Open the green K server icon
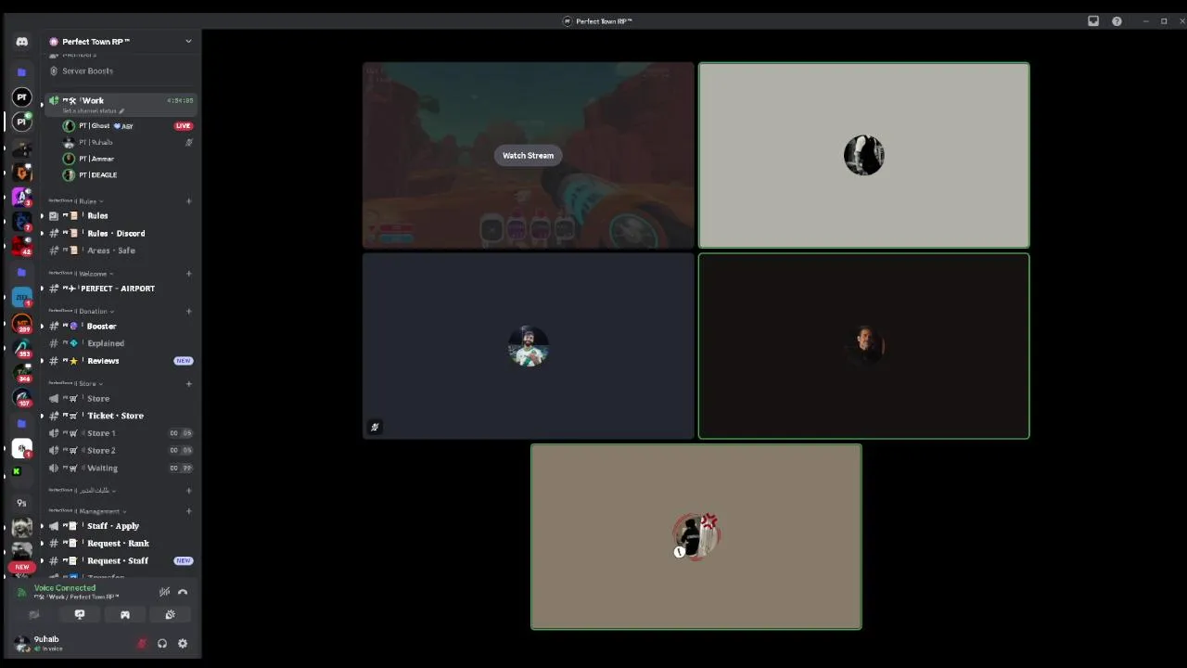 click(16, 471)
